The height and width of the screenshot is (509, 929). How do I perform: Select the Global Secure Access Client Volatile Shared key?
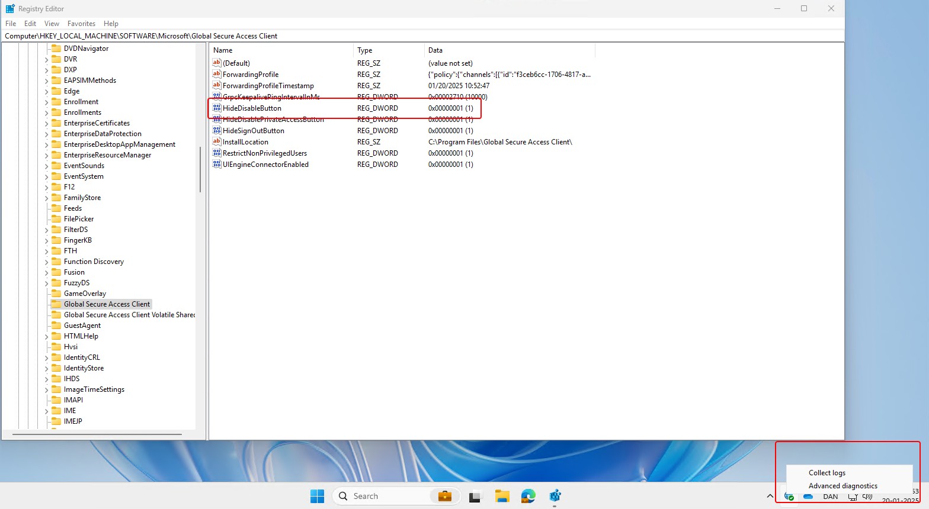point(129,315)
